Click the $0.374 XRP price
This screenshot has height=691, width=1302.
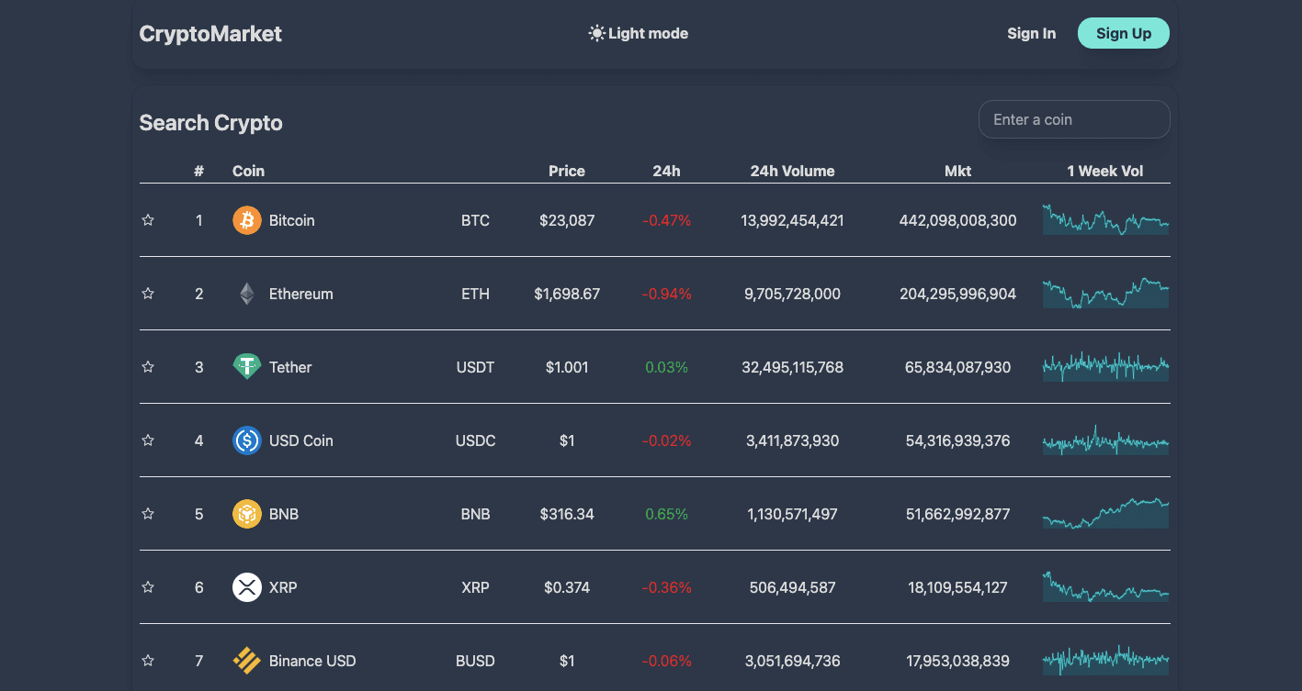pyautogui.click(x=567, y=587)
